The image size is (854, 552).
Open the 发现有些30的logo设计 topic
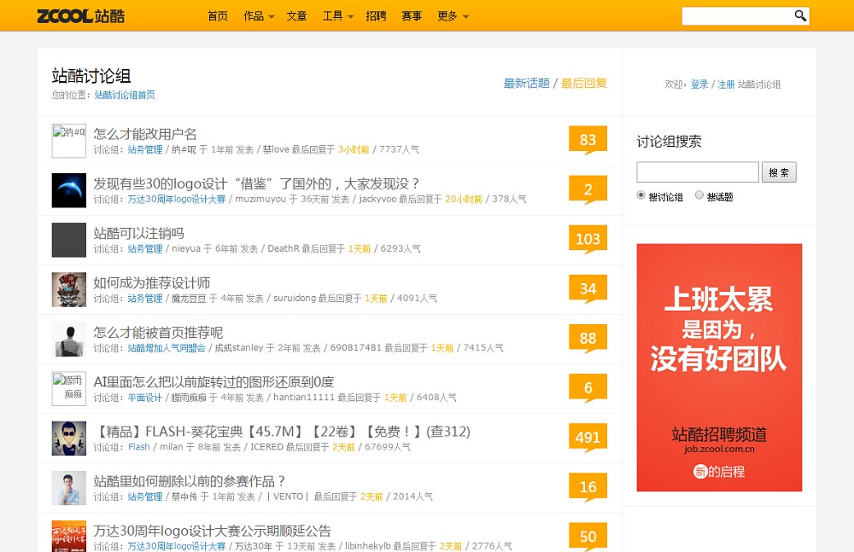click(x=256, y=183)
